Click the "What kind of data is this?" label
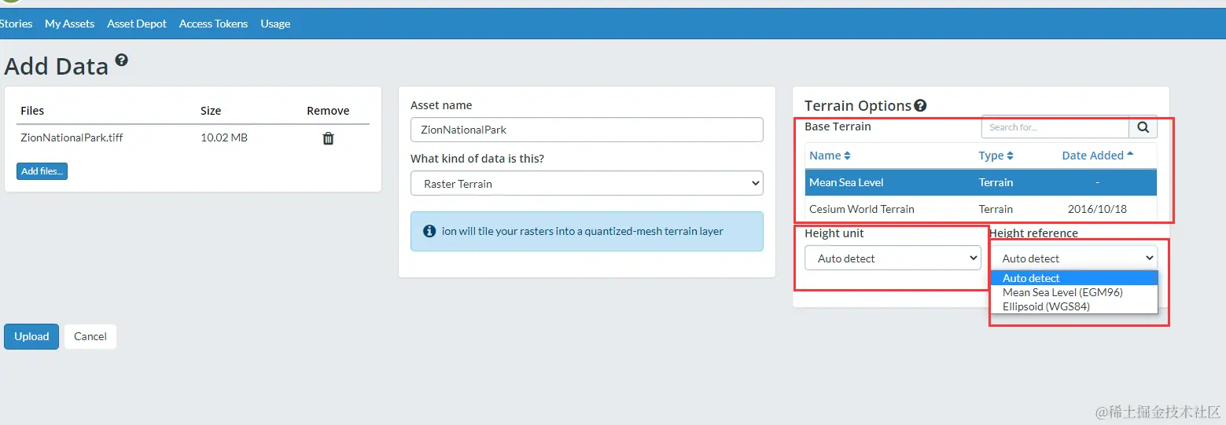 click(x=477, y=159)
